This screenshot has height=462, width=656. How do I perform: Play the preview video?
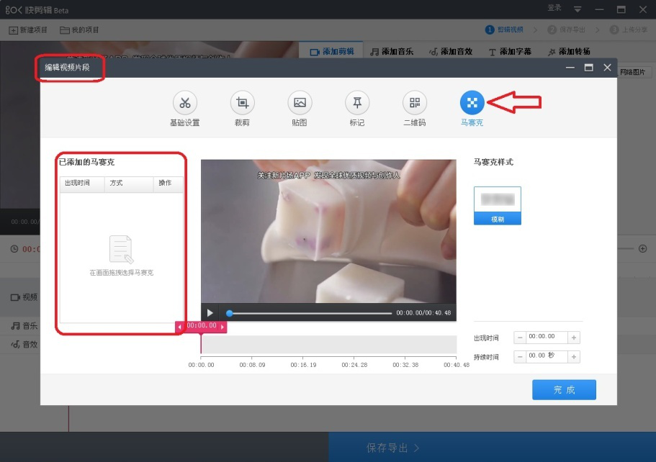tap(210, 313)
